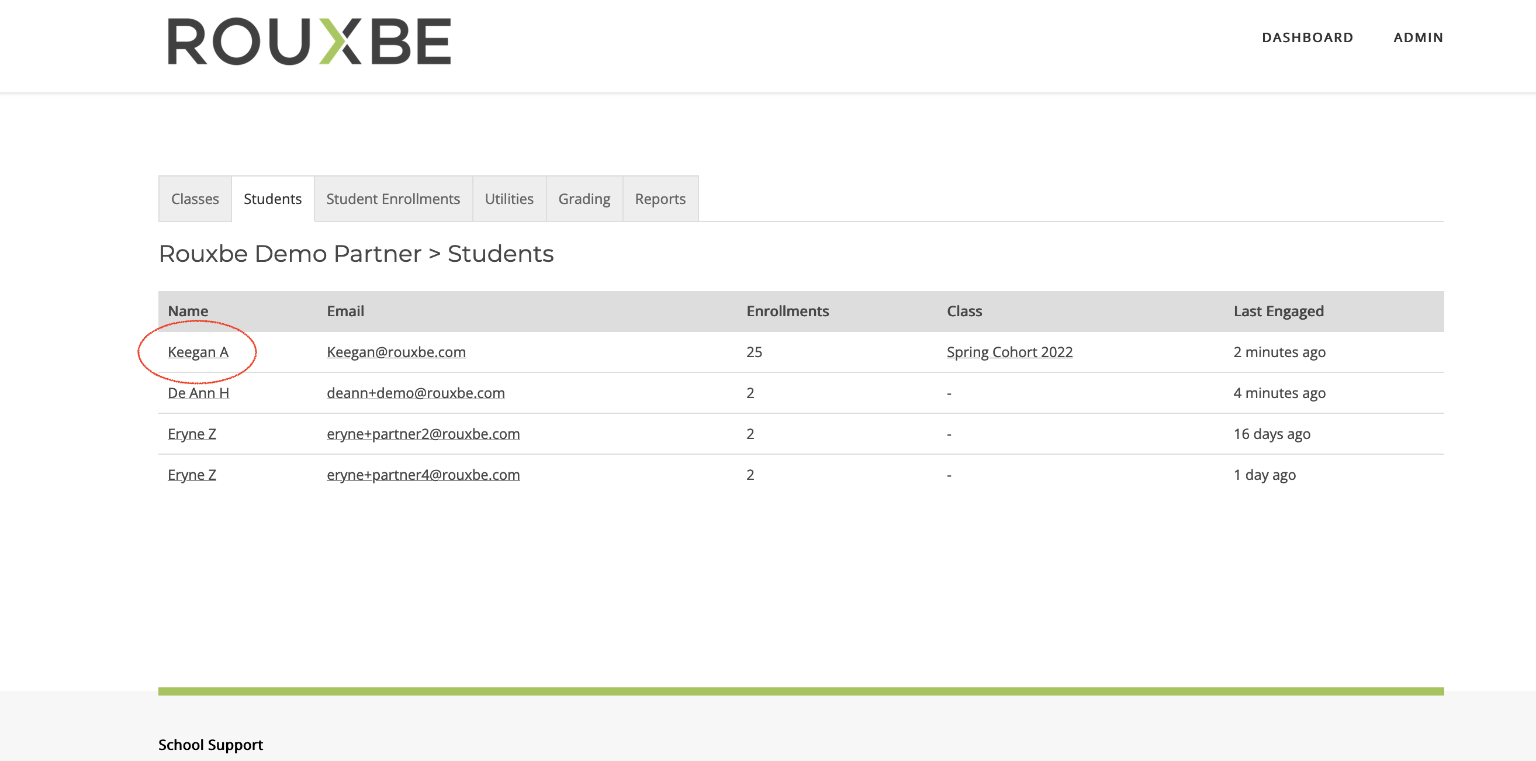Screen dimensions: 1536x761
Task: Click the eryne+partner2@rouxbe.com email link
Action: [423, 434]
